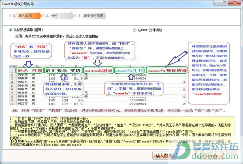Click the 读入数据 button

click(x=164, y=155)
